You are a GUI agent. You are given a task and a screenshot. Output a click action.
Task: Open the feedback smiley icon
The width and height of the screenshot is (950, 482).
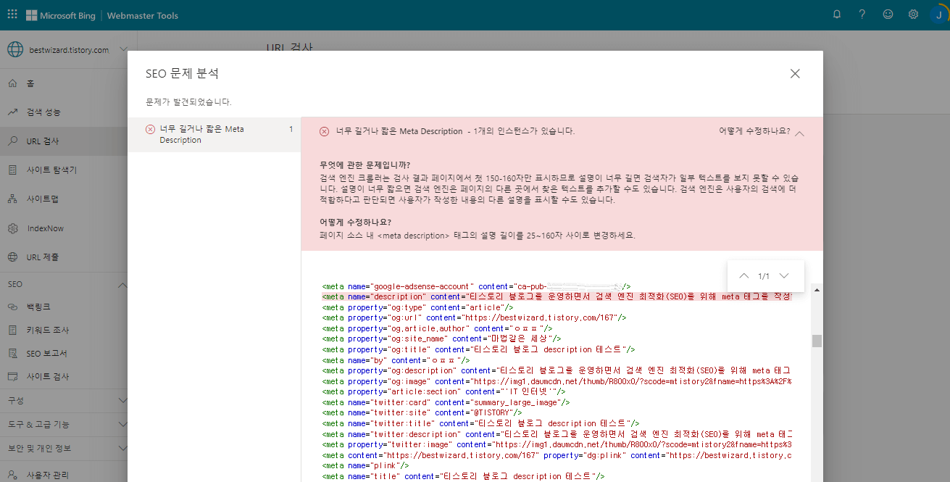888,14
